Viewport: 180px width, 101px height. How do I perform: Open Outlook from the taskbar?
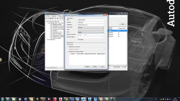(31, 99)
